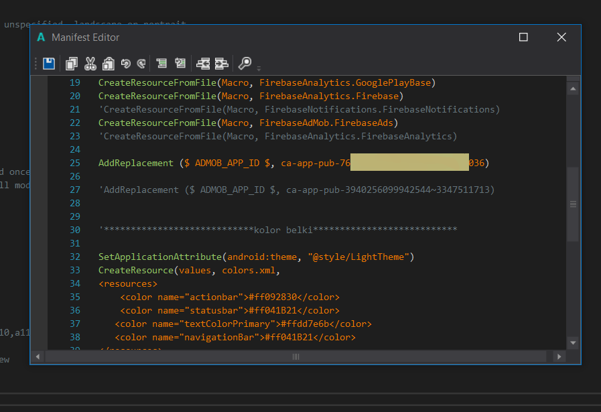Click android:theme attribute on line 32
The height and width of the screenshot is (412, 601).
pyautogui.click(x=262, y=257)
